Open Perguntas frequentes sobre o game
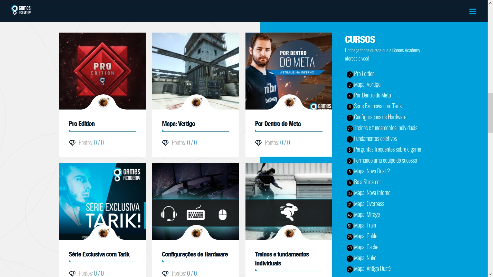 387,150
